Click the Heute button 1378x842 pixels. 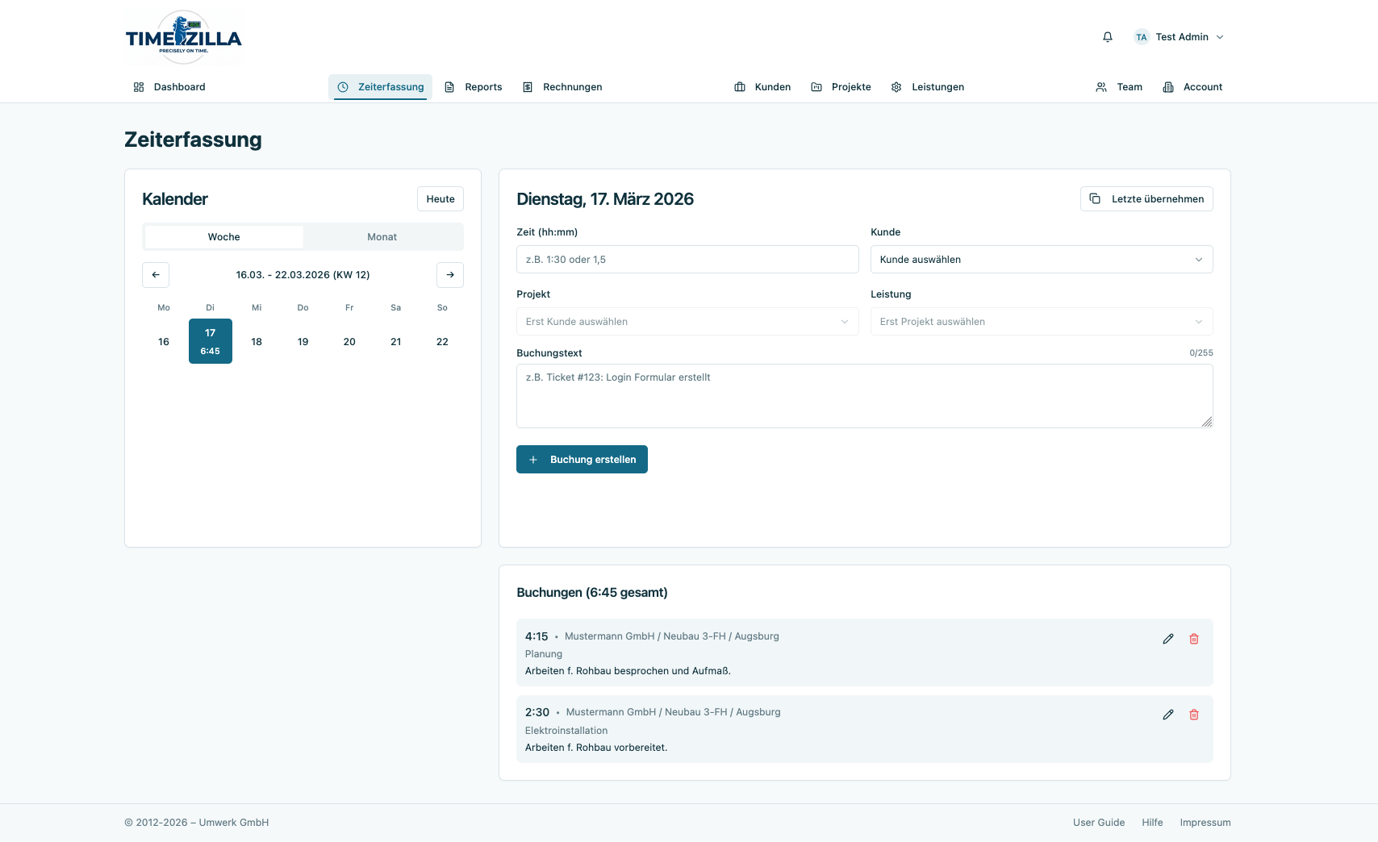(x=441, y=199)
